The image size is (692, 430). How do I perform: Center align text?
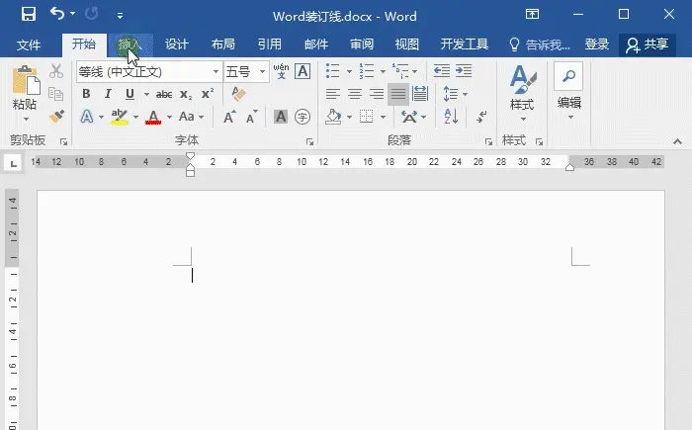pyautogui.click(x=354, y=94)
